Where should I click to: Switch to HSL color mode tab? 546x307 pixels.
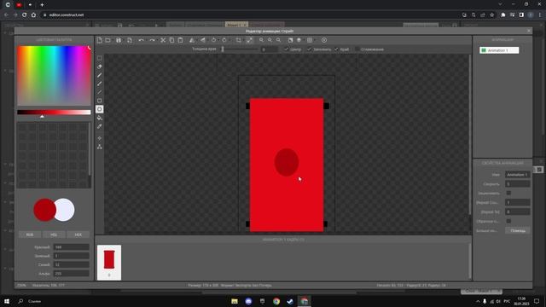click(54, 235)
